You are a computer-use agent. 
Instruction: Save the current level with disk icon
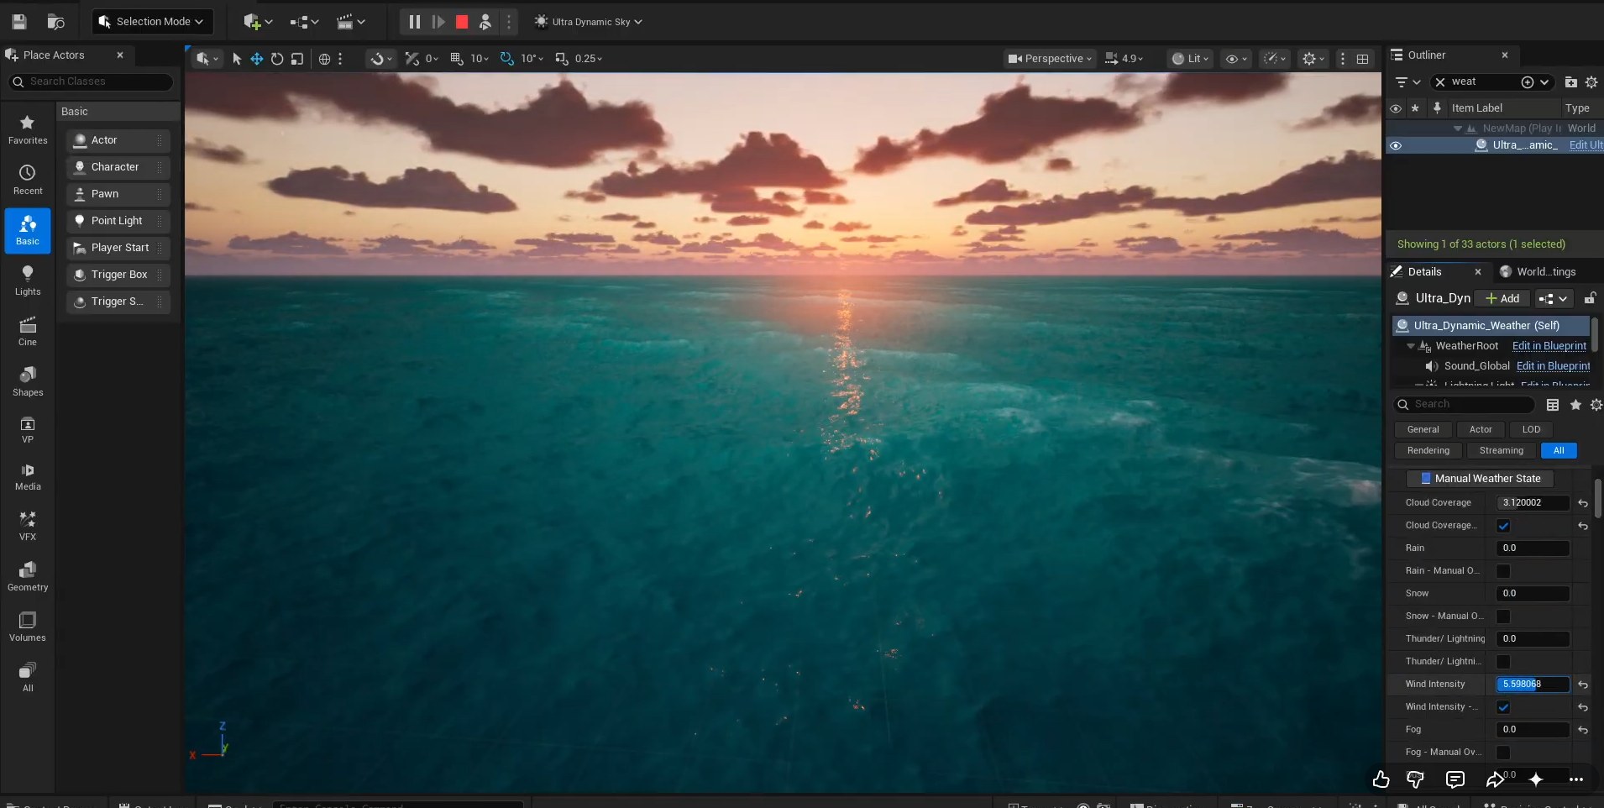point(18,22)
